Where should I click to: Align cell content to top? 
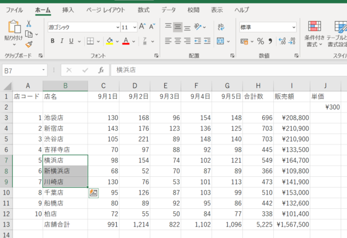click(x=168, y=27)
